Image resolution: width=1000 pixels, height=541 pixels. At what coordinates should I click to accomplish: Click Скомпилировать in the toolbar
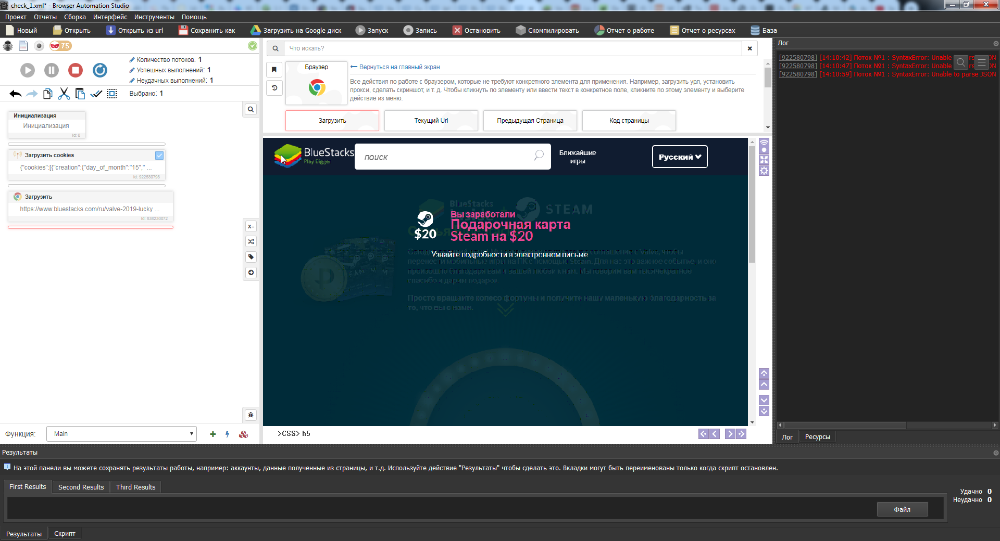(x=547, y=30)
